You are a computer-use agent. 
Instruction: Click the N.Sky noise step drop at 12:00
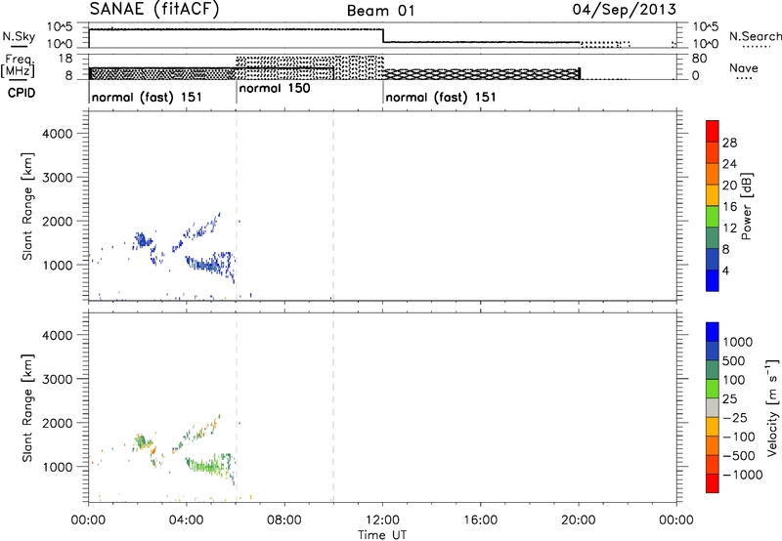coord(383,36)
